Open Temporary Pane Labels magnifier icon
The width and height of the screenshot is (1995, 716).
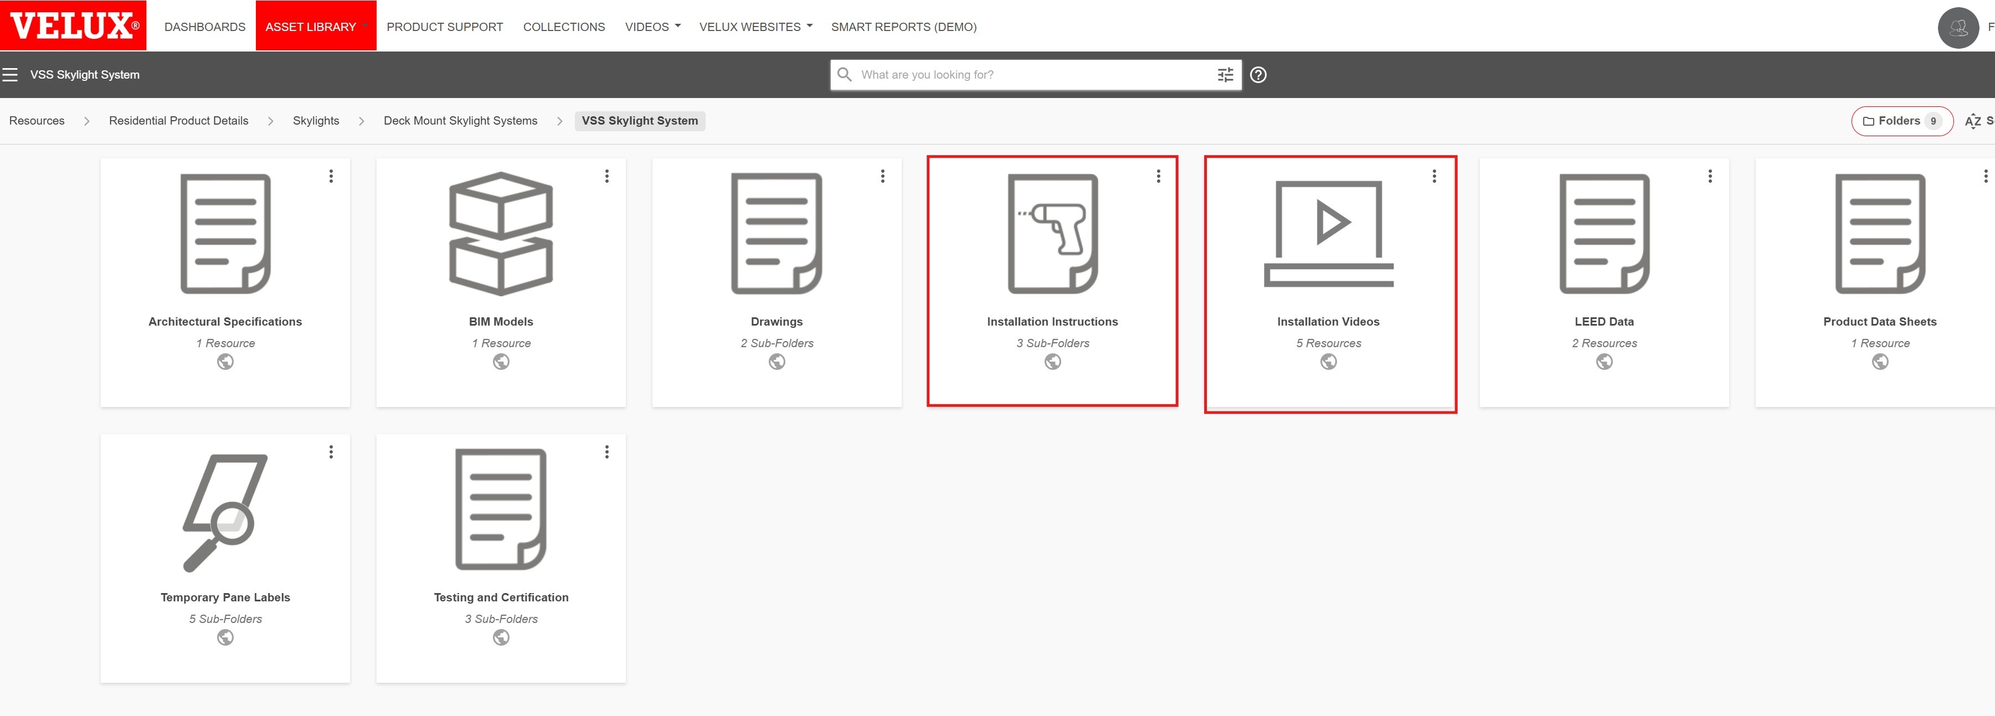[225, 512]
